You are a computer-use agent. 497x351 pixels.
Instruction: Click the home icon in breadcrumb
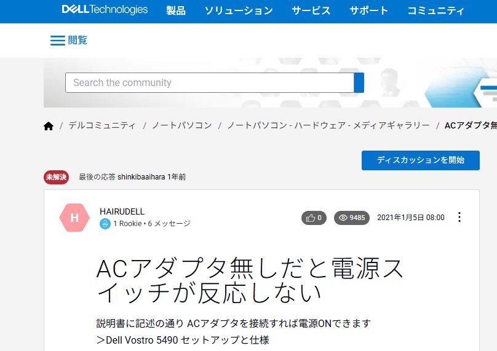point(49,125)
